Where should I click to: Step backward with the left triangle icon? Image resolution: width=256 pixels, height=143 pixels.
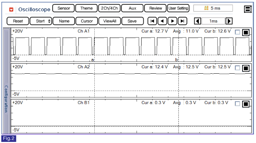pos(162,21)
